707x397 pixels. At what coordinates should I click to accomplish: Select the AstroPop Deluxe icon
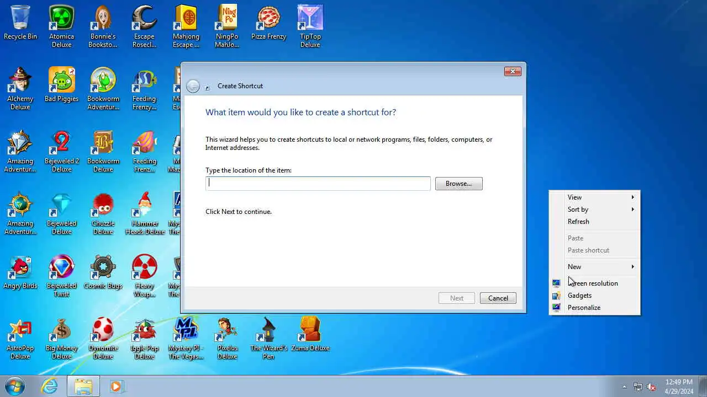(x=20, y=338)
